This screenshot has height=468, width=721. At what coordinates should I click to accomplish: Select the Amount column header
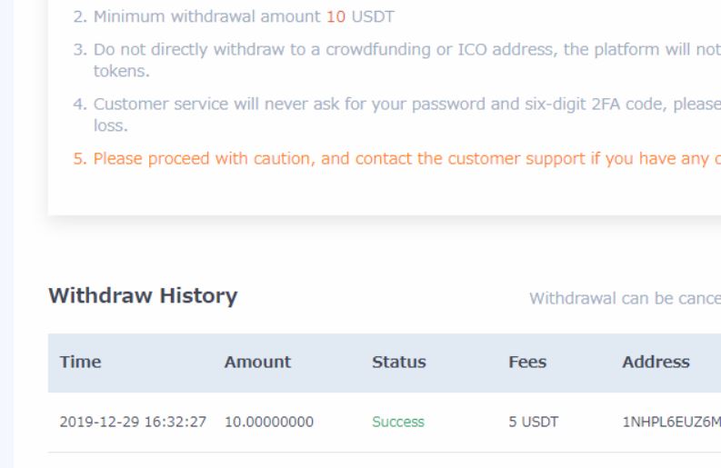257,363
